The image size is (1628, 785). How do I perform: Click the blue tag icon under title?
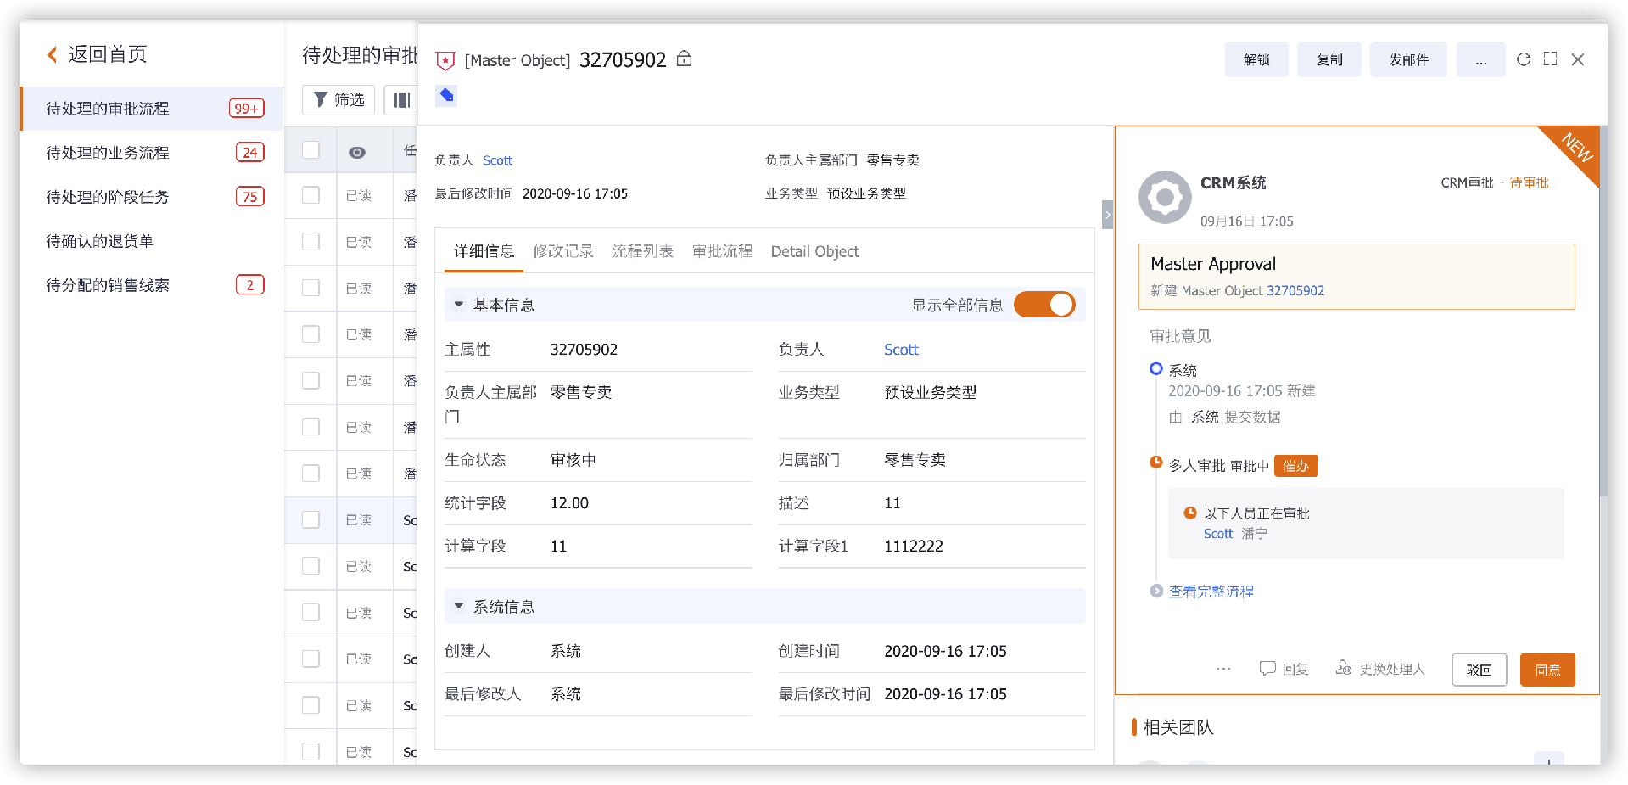click(x=446, y=95)
